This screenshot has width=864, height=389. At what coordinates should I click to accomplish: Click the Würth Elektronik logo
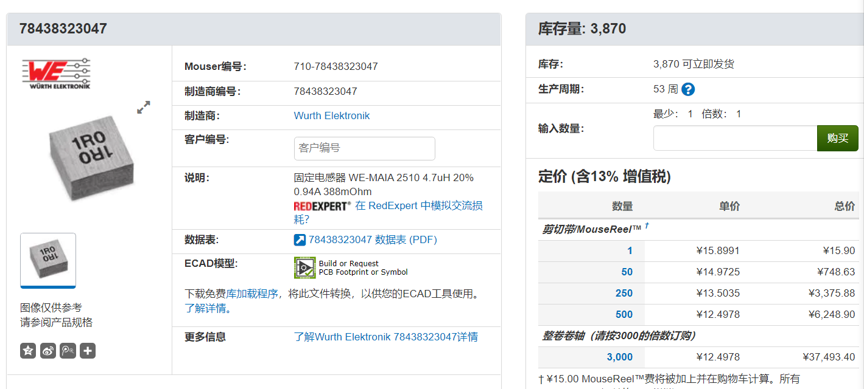(57, 74)
